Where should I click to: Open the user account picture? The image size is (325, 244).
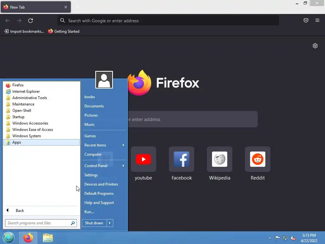pyautogui.click(x=104, y=80)
